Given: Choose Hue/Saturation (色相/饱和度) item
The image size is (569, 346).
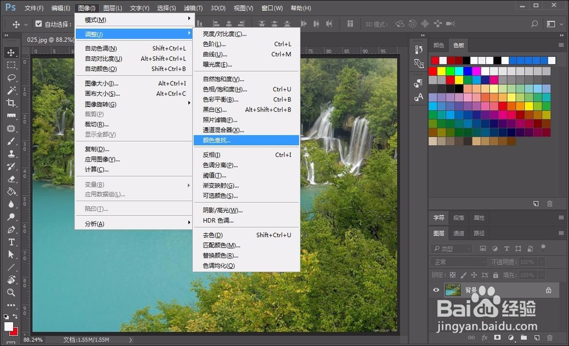Looking at the screenshot, I should [246, 89].
